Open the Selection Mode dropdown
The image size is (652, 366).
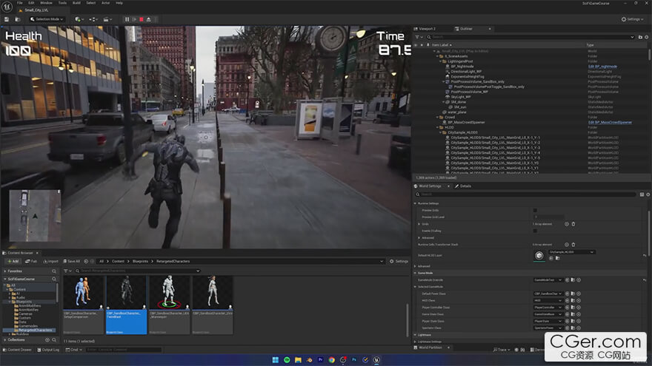tap(47, 19)
